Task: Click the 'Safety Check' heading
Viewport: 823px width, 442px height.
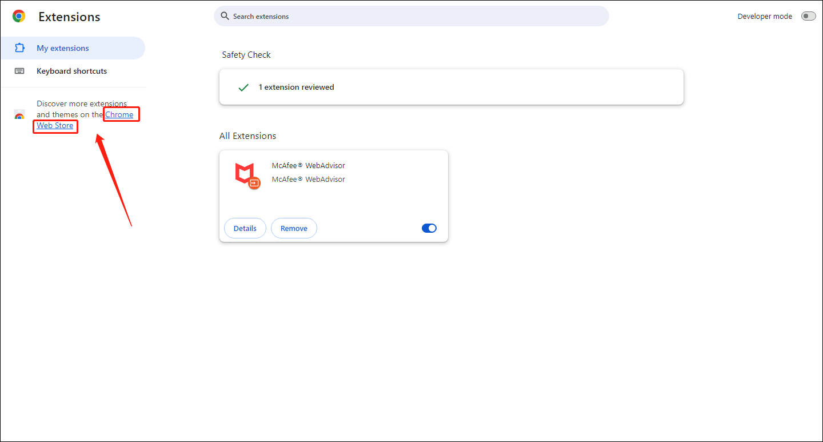Action: click(246, 55)
